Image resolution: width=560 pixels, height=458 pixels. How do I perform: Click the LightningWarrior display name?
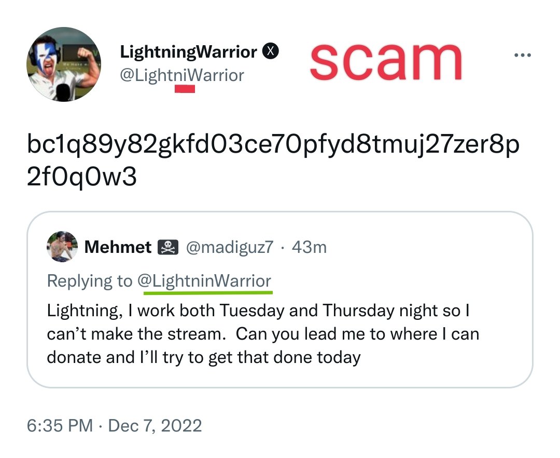click(x=188, y=52)
